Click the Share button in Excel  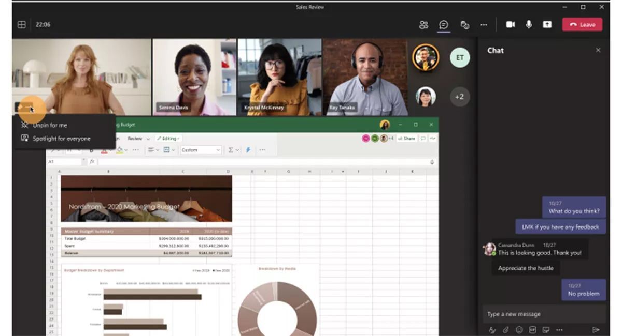click(407, 139)
